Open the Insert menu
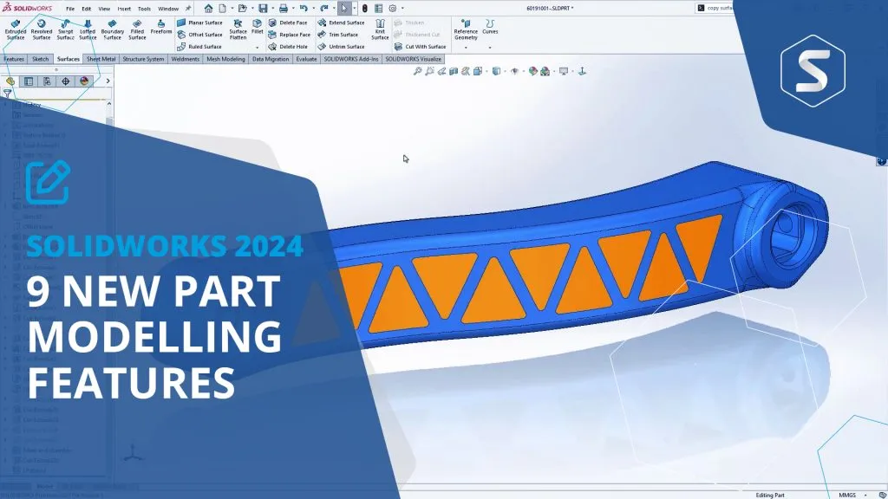The width and height of the screenshot is (888, 499). 124,9
